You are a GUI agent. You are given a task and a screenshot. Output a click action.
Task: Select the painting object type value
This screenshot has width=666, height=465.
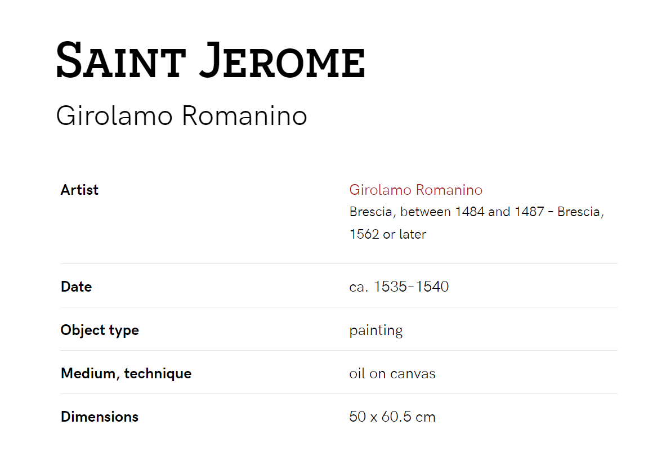[376, 330]
